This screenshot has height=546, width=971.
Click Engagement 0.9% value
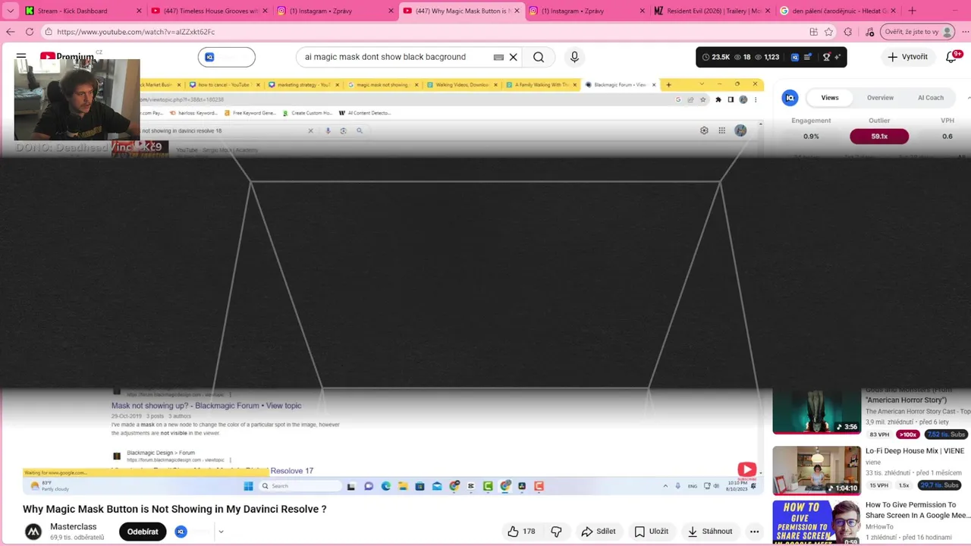(811, 136)
